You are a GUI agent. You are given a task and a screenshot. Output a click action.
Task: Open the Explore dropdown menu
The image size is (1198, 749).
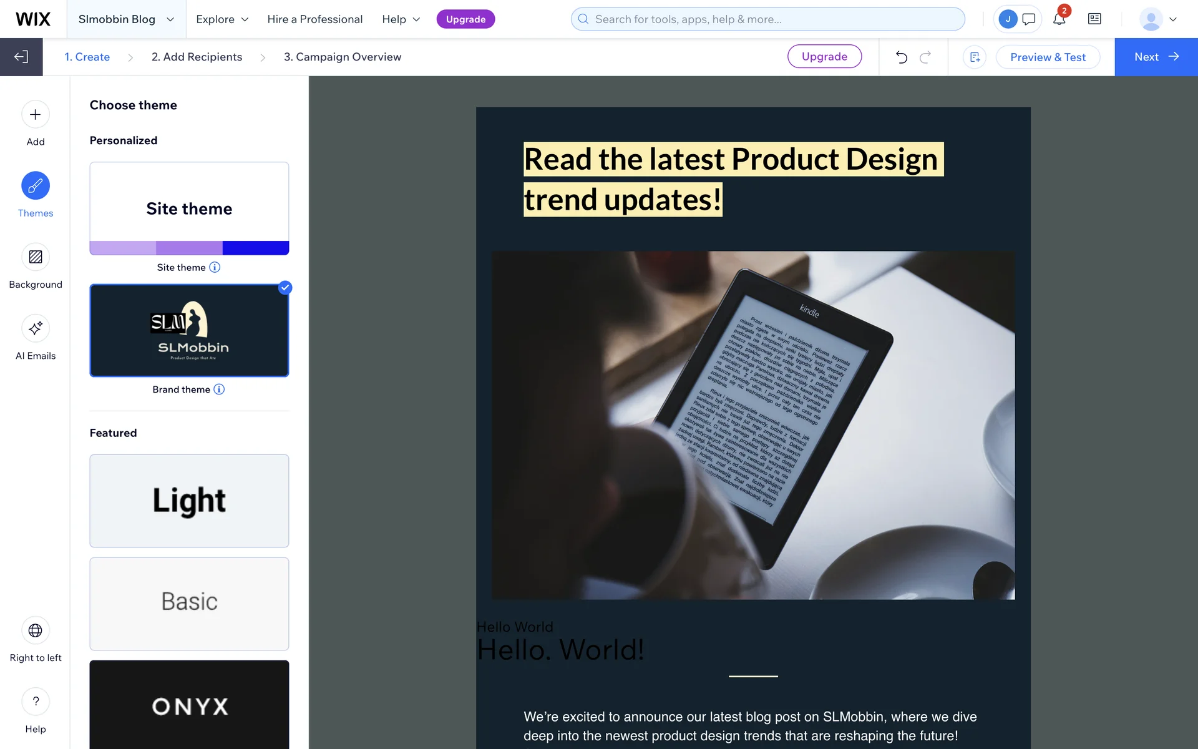click(222, 19)
